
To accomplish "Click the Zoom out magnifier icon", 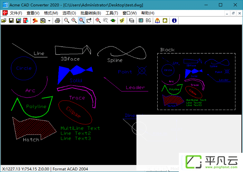I will click(67, 20).
